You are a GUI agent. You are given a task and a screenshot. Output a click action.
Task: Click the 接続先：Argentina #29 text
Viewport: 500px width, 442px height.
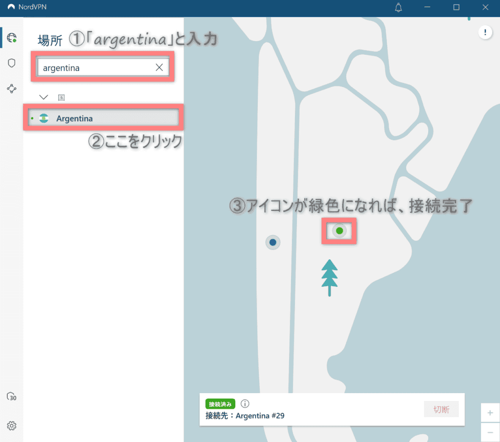pos(245,416)
